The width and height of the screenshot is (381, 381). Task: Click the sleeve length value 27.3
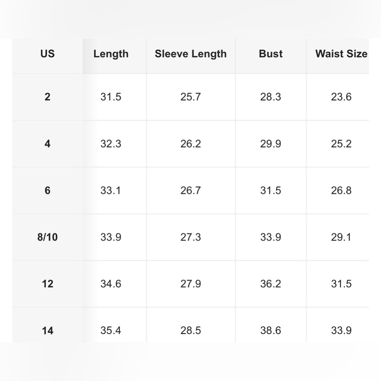(x=190, y=237)
